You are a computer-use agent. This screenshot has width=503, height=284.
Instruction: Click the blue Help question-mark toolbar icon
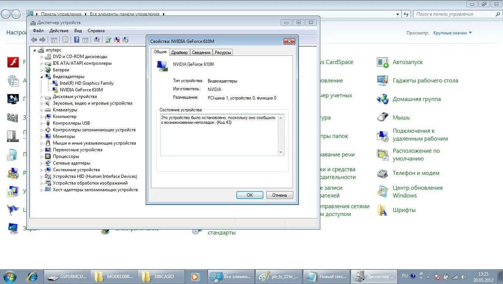click(x=77, y=40)
